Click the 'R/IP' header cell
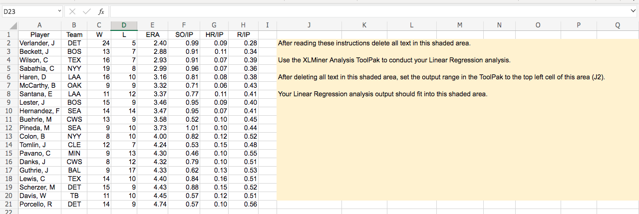This screenshot has height=214, width=639. [x=244, y=35]
